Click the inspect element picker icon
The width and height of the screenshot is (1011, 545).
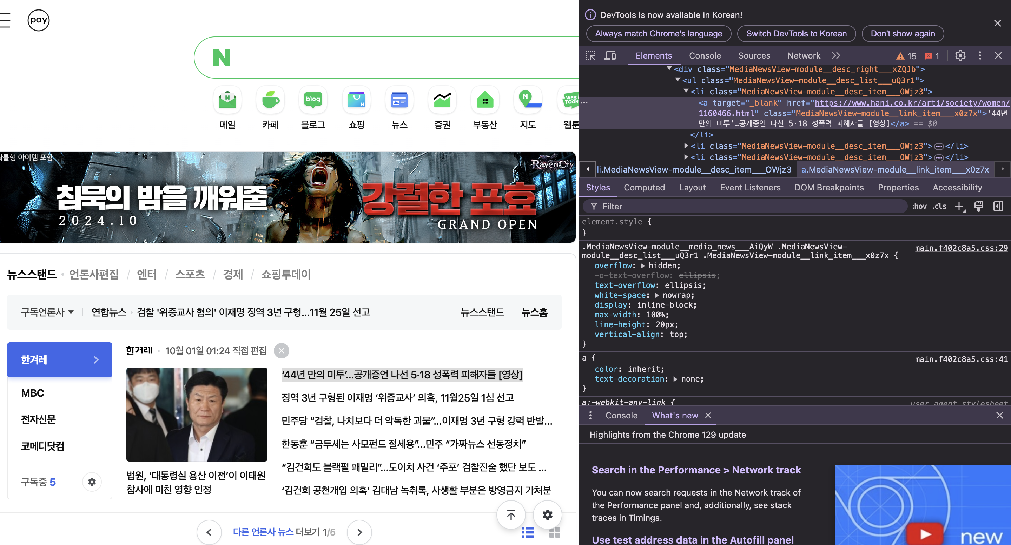pos(590,56)
